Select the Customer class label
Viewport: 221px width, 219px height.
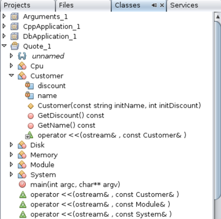[47, 76]
